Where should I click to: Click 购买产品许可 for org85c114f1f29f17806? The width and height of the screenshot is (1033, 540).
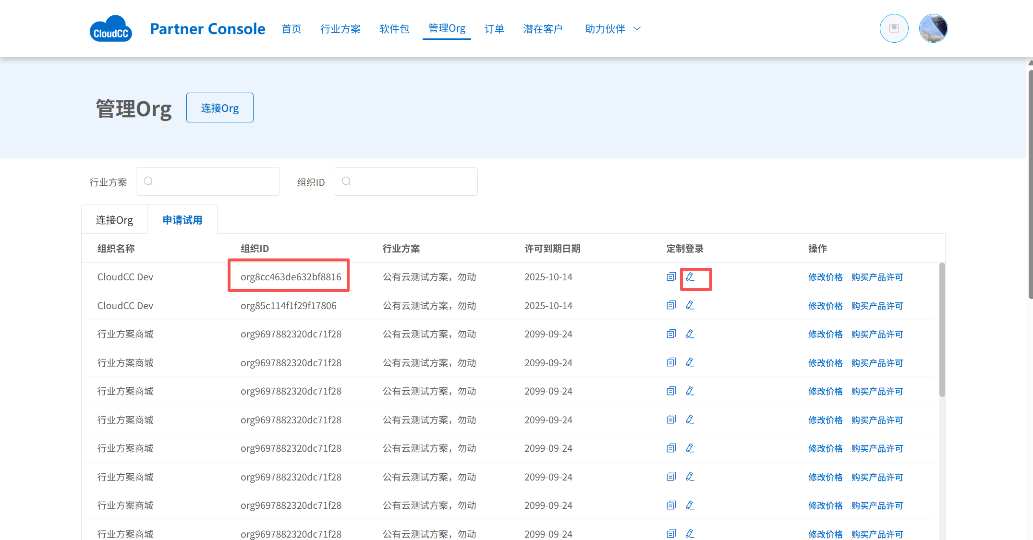pyautogui.click(x=877, y=306)
